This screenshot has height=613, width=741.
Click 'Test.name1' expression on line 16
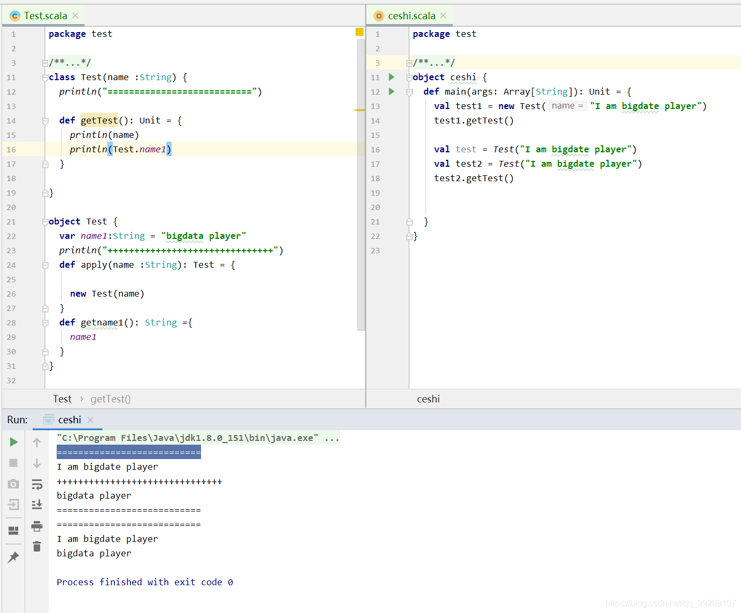140,149
